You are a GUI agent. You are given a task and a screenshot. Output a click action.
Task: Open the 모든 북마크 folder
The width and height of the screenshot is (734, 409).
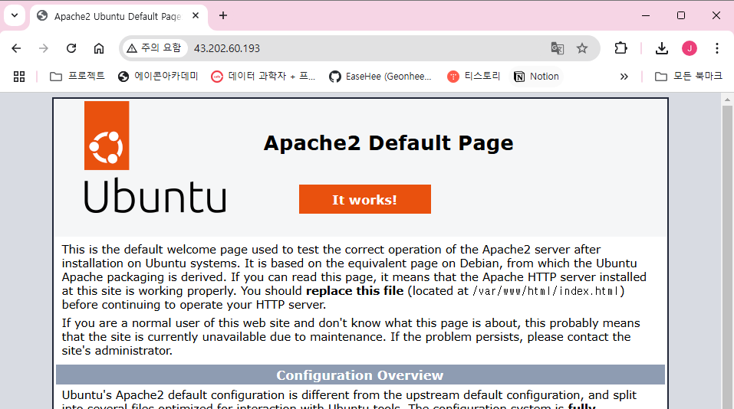[688, 76]
